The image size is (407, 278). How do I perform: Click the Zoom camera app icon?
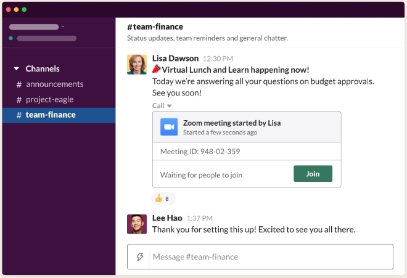tap(169, 127)
